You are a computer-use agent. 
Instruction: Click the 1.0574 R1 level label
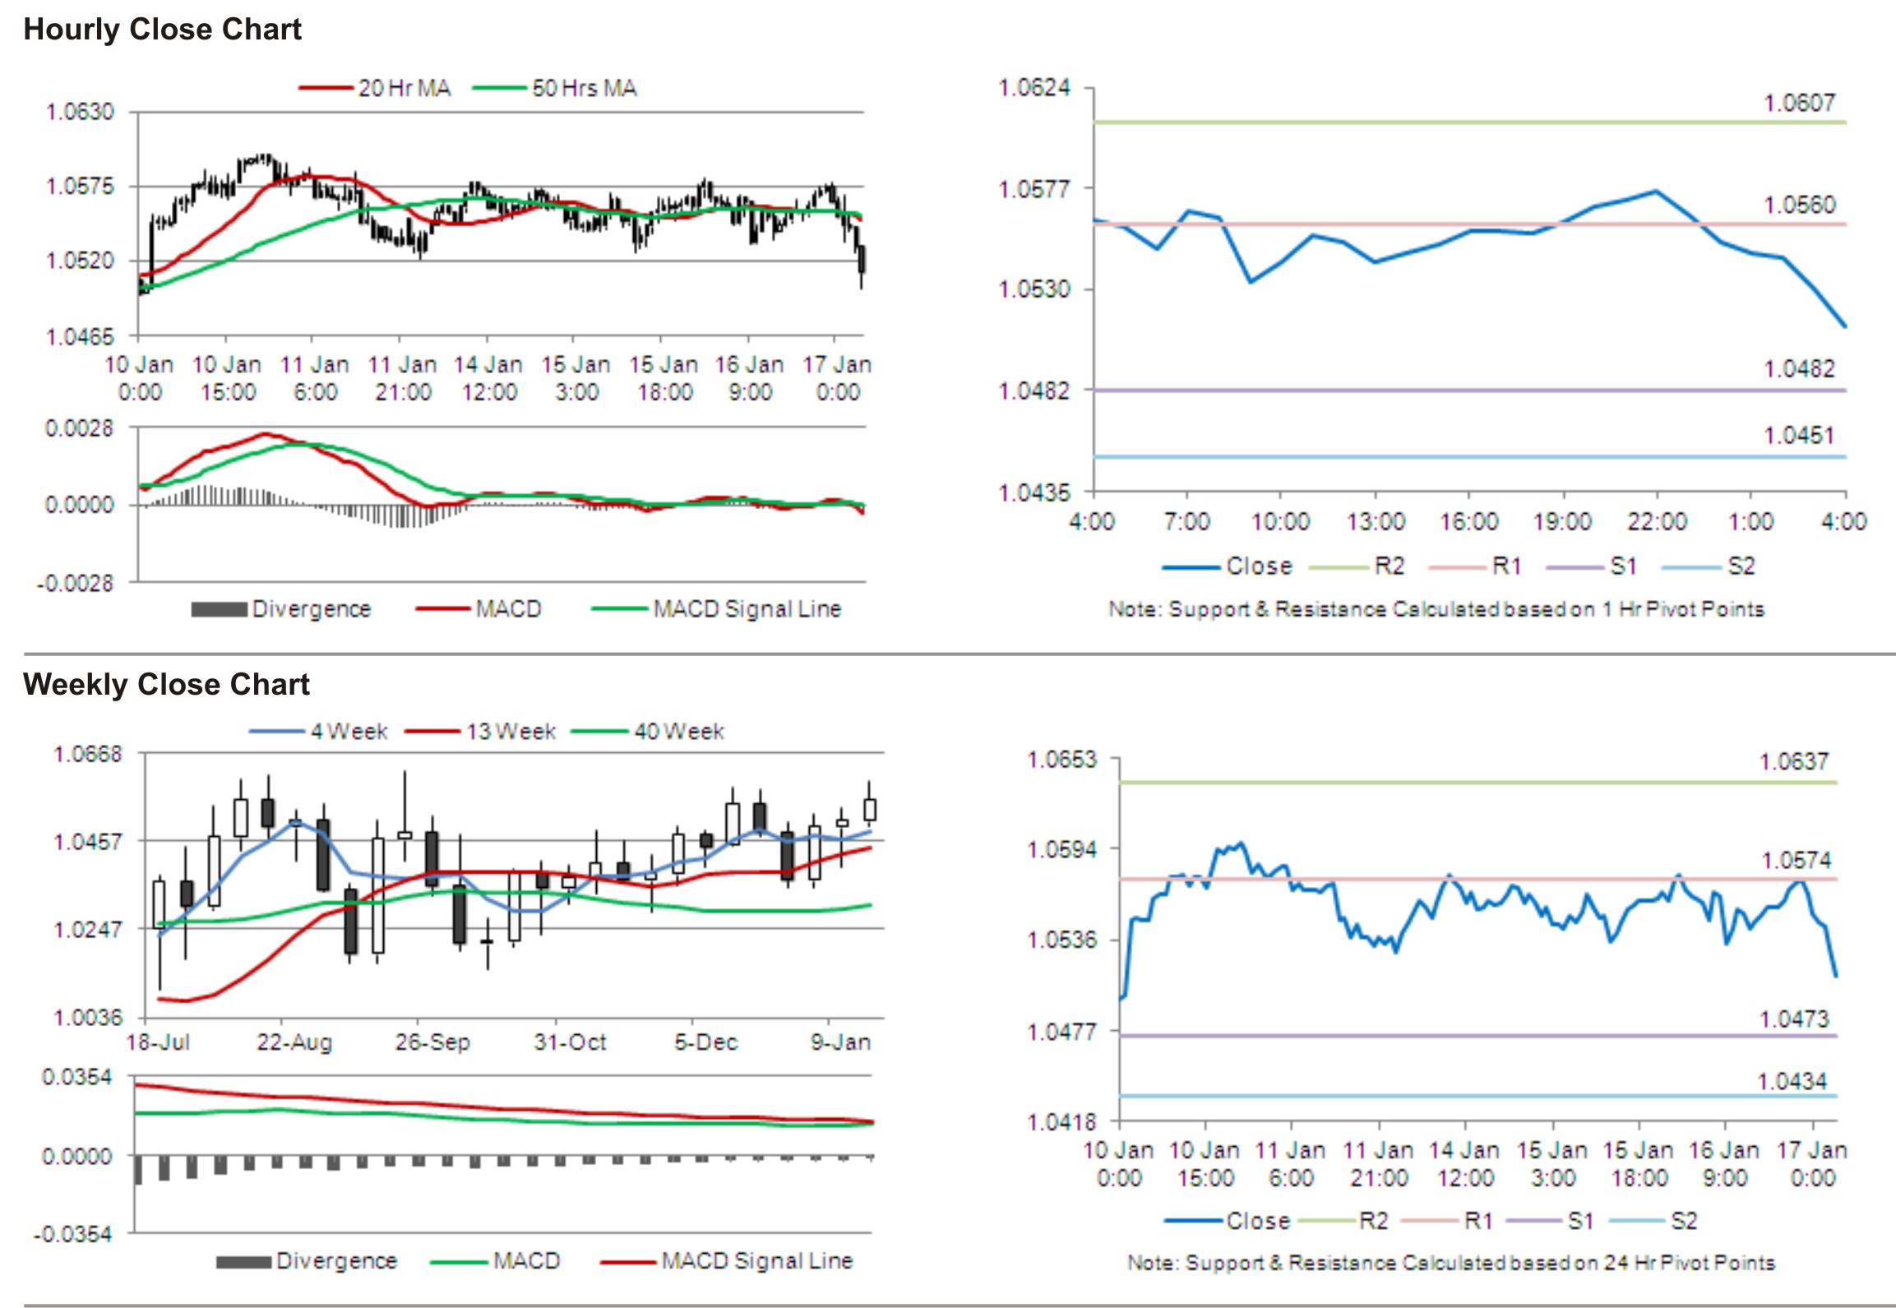pyautogui.click(x=1796, y=860)
